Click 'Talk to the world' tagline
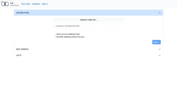The height and width of the screenshot is (99, 177). 15,5
